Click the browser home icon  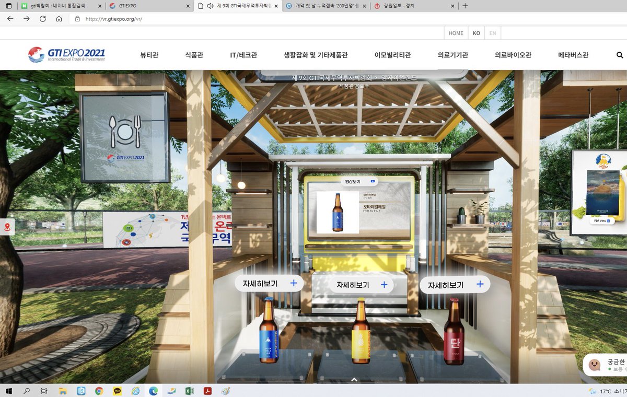59,18
